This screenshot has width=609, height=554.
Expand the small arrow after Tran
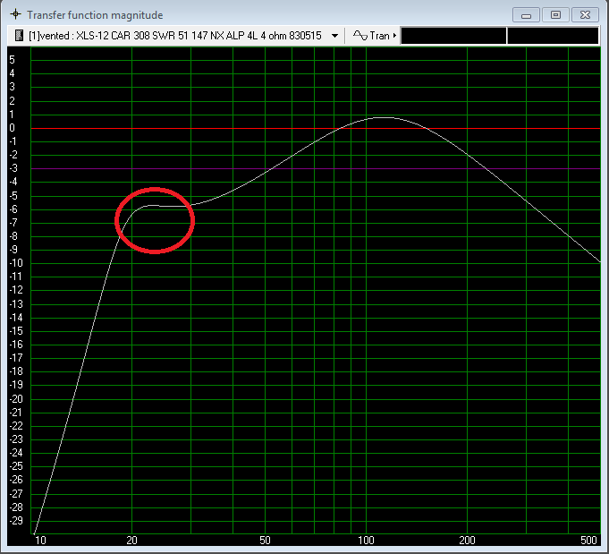point(394,36)
